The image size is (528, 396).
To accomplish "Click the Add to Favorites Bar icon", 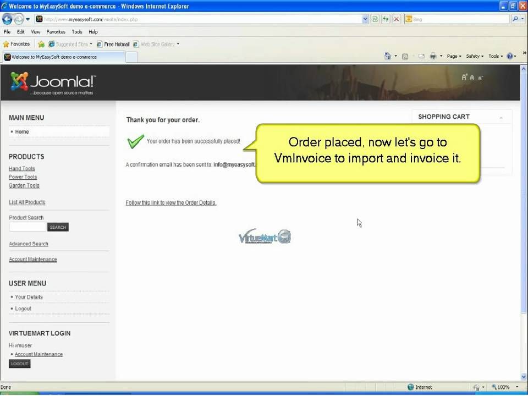I will point(41,44).
